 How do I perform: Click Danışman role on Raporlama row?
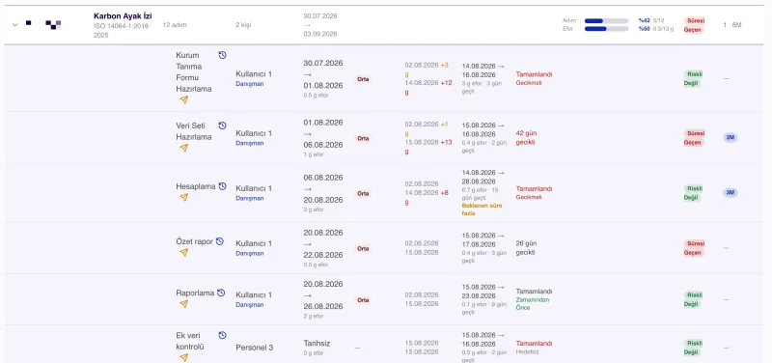click(x=250, y=305)
